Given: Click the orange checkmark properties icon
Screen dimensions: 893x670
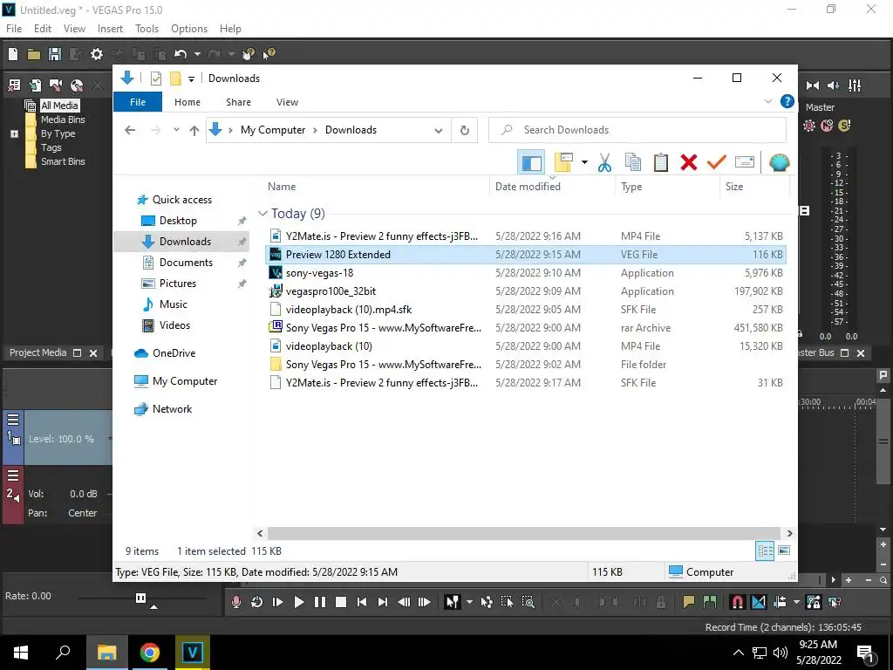Looking at the screenshot, I should (x=717, y=162).
